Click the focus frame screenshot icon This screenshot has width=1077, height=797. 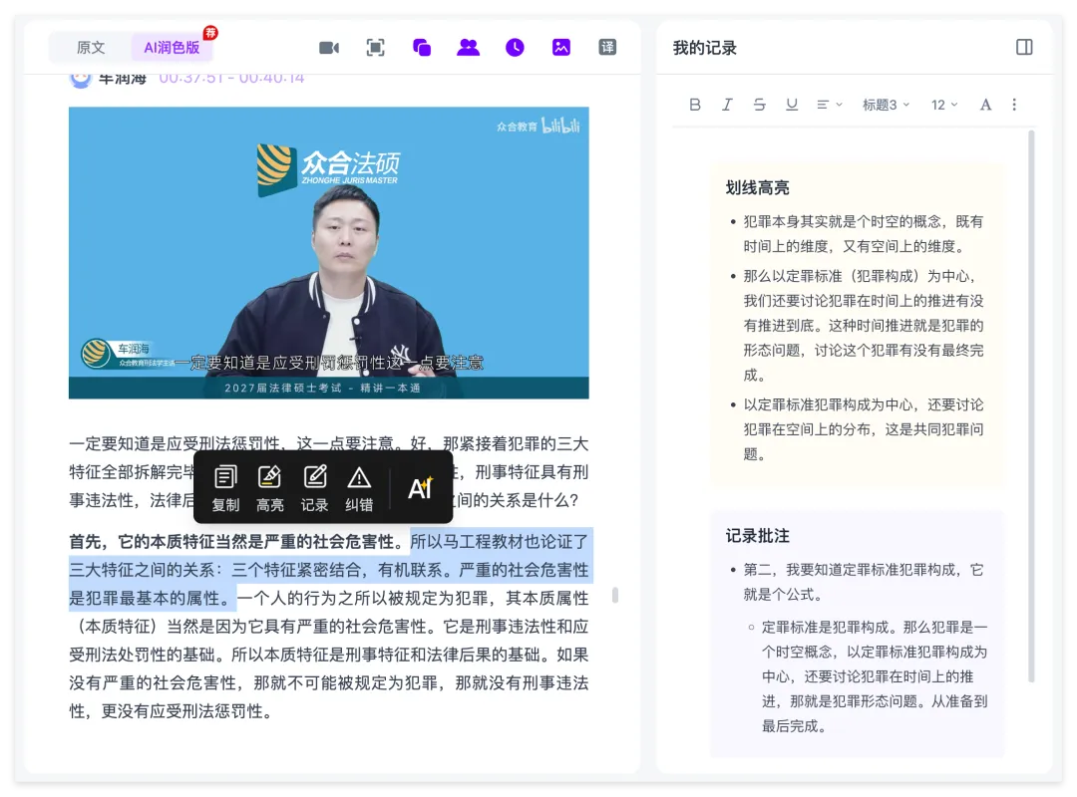click(375, 48)
